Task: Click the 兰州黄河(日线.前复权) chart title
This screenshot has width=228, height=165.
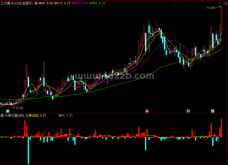Action: pyautogui.click(x=17, y=3)
